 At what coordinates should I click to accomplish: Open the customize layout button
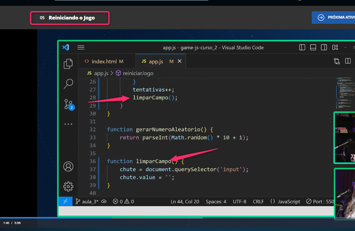point(335,48)
